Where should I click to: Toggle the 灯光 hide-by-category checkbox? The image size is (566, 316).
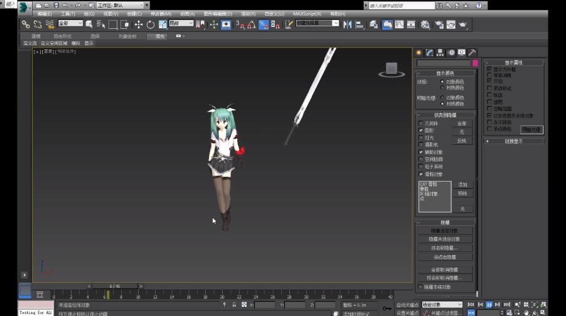point(421,138)
